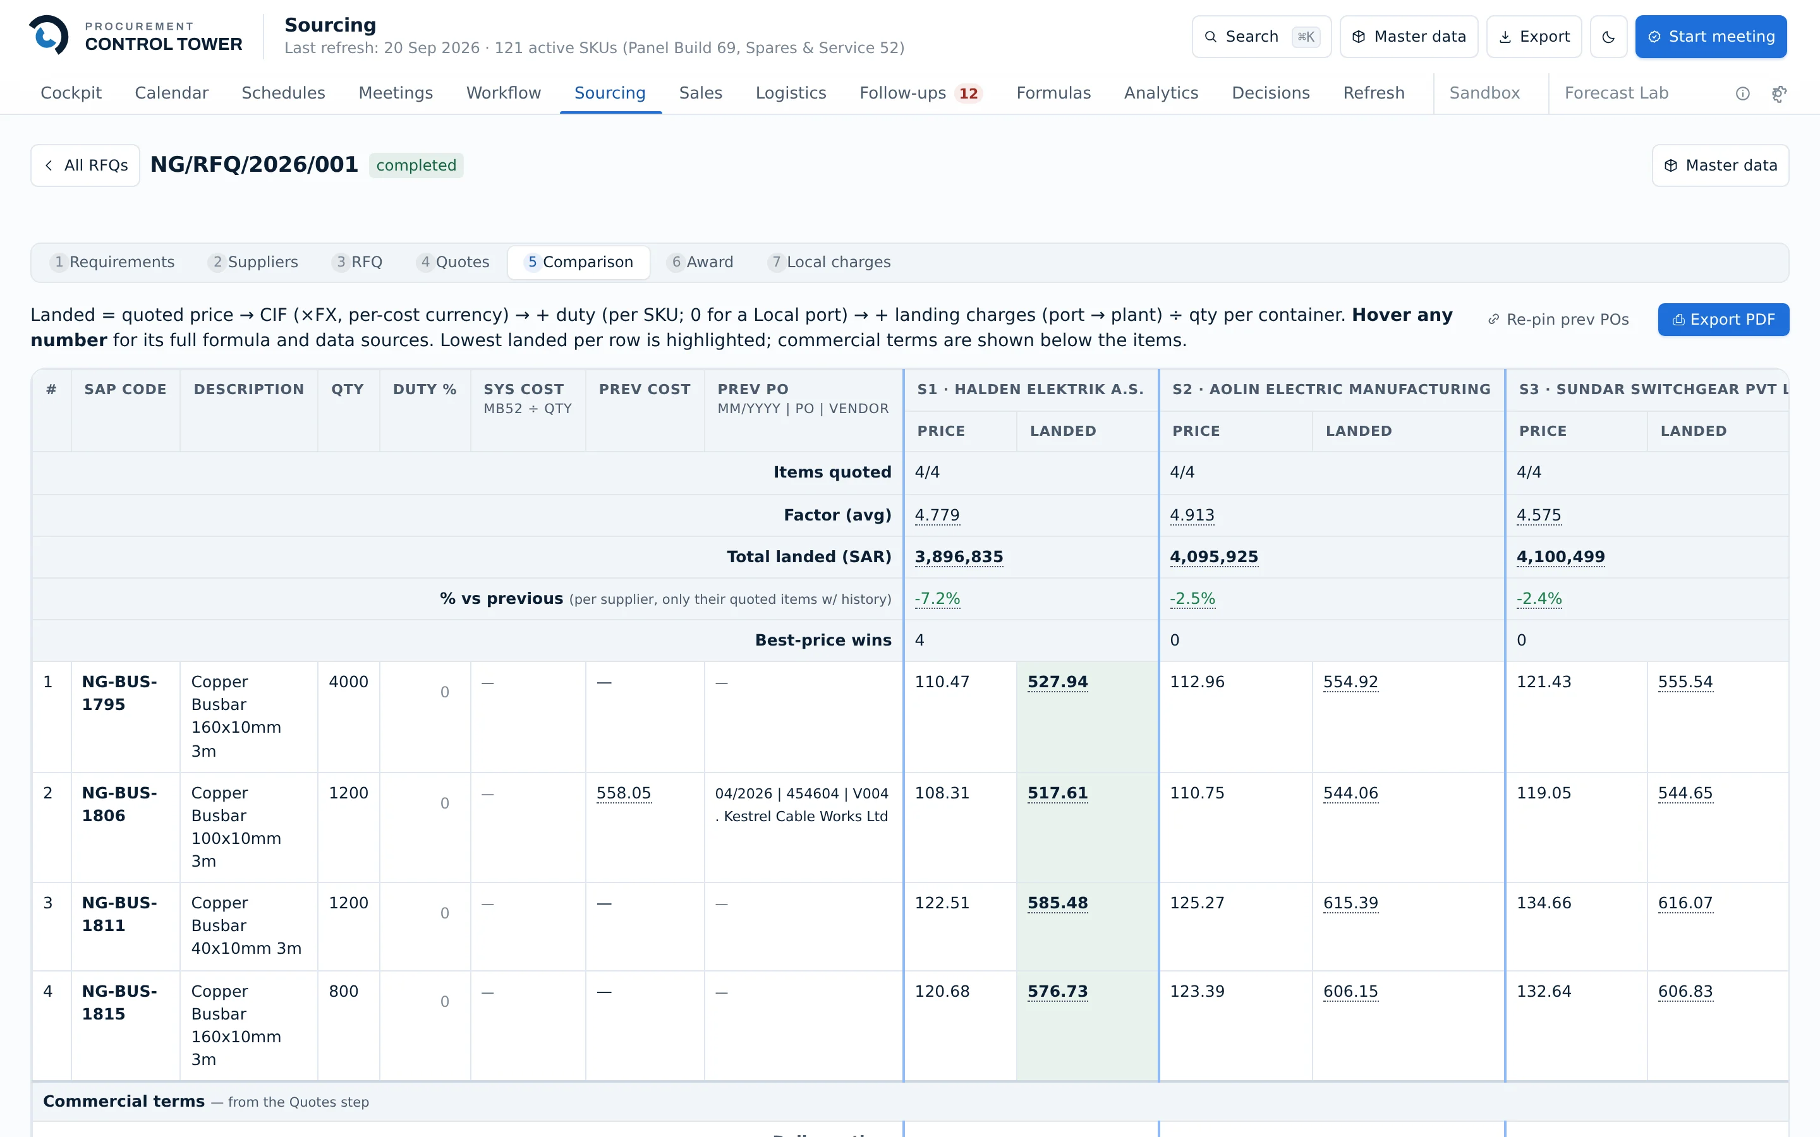The width and height of the screenshot is (1820, 1137).
Task: Go to Meetings tab
Action: [x=396, y=93]
